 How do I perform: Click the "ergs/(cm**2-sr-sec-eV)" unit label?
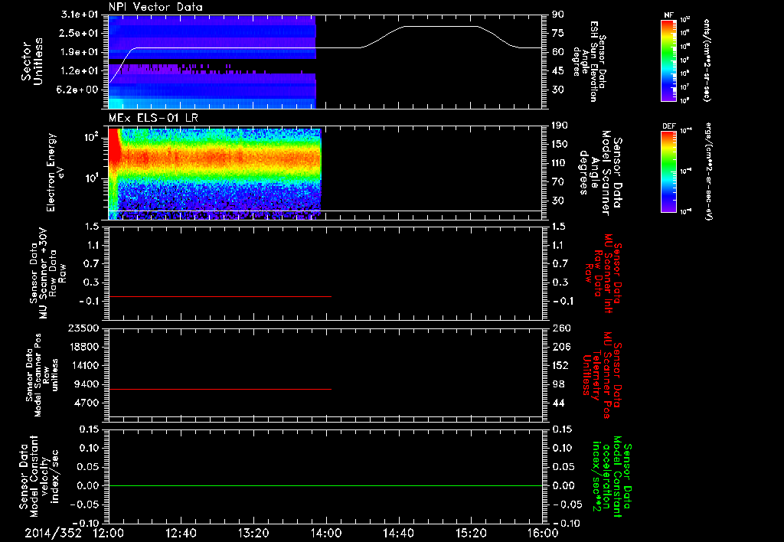tap(709, 171)
